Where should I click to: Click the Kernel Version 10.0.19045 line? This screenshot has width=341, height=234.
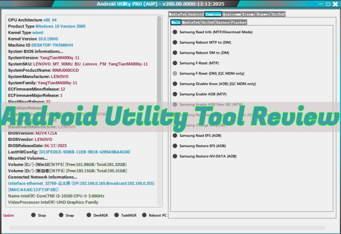[33, 38]
